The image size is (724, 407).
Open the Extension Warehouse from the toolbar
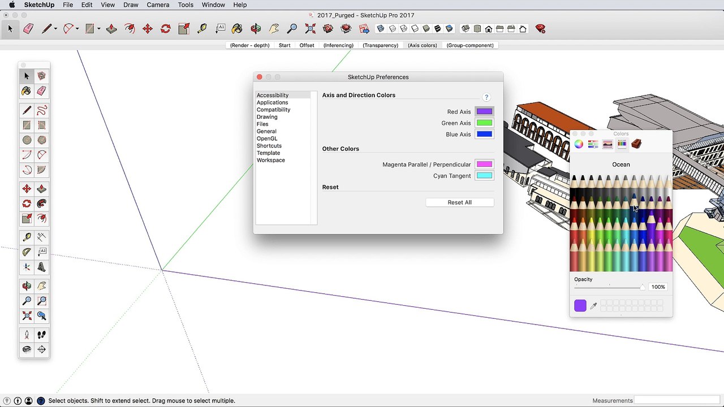click(346, 28)
